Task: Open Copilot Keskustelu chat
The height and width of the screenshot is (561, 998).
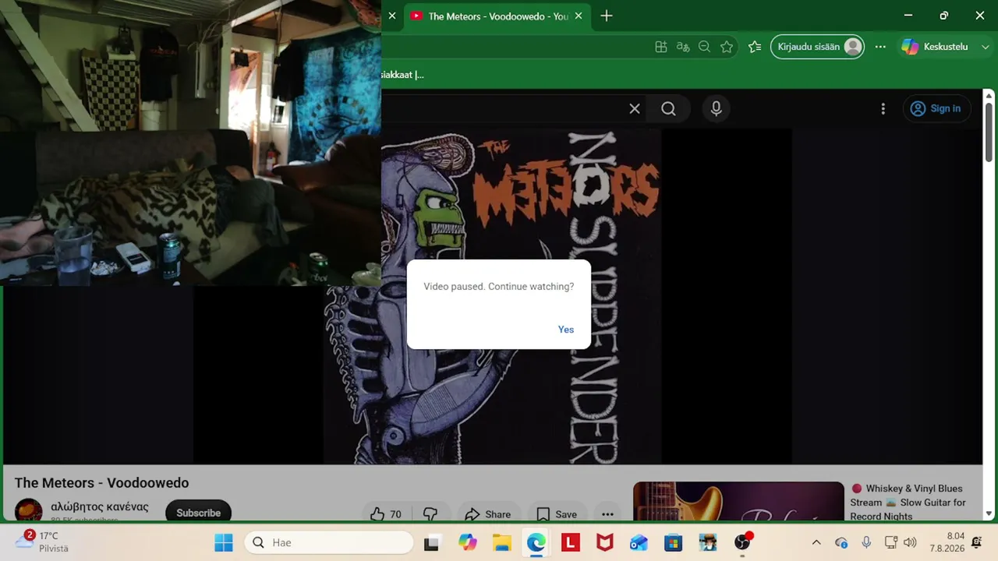Action: 935,47
